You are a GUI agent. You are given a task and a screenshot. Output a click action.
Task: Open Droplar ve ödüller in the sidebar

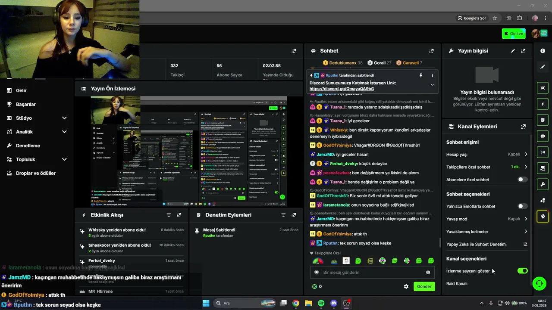click(36, 173)
